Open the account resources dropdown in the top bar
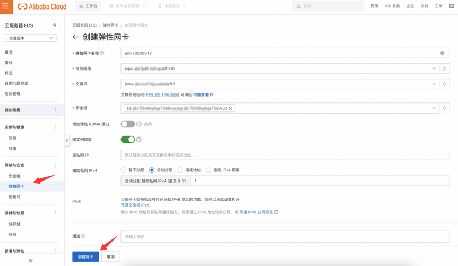458x266 pixels. pos(127,6)
